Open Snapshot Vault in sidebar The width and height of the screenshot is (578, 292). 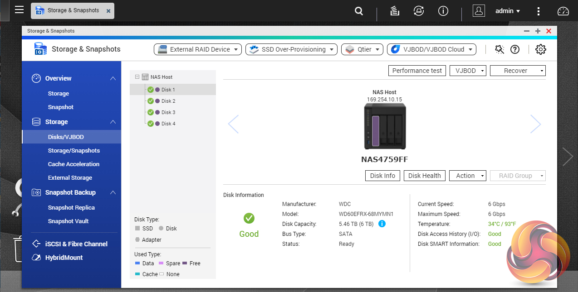68,221
